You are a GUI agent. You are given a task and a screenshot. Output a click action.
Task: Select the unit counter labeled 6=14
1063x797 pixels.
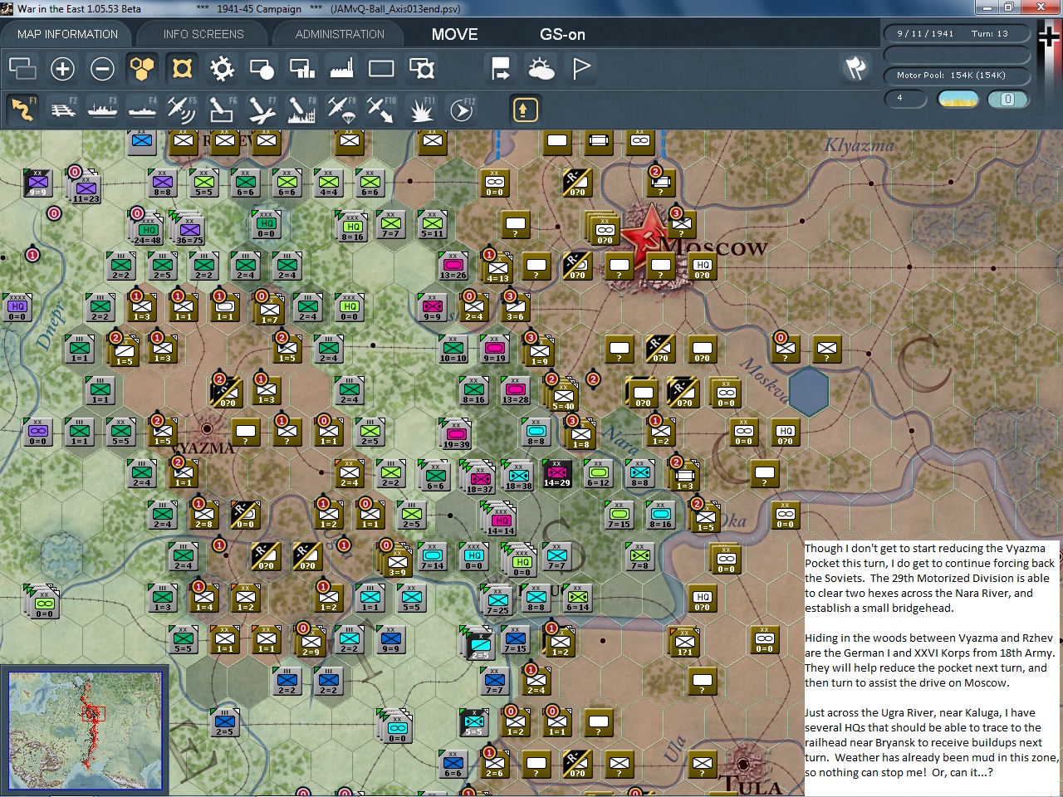click(x=577, y=598)
